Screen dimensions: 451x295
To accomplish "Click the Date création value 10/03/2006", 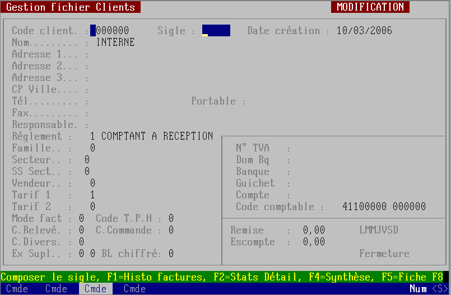I will 364,31.
